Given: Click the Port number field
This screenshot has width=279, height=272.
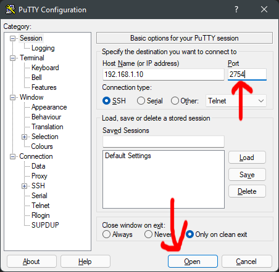Looking at the screenshot, I should [x=247, y=74].
